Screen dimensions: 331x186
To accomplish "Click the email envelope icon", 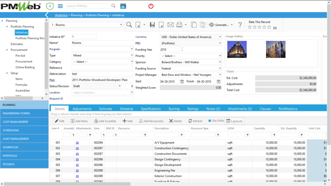I will pyautogui.click(x=170, y=25).
